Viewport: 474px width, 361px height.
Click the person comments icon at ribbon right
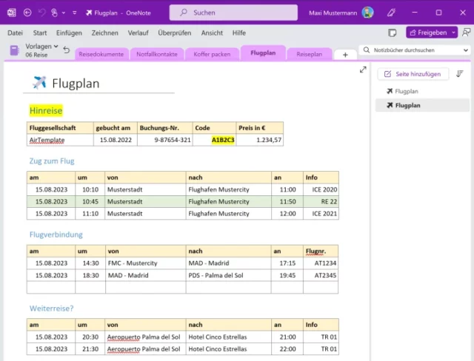[467, 33]
